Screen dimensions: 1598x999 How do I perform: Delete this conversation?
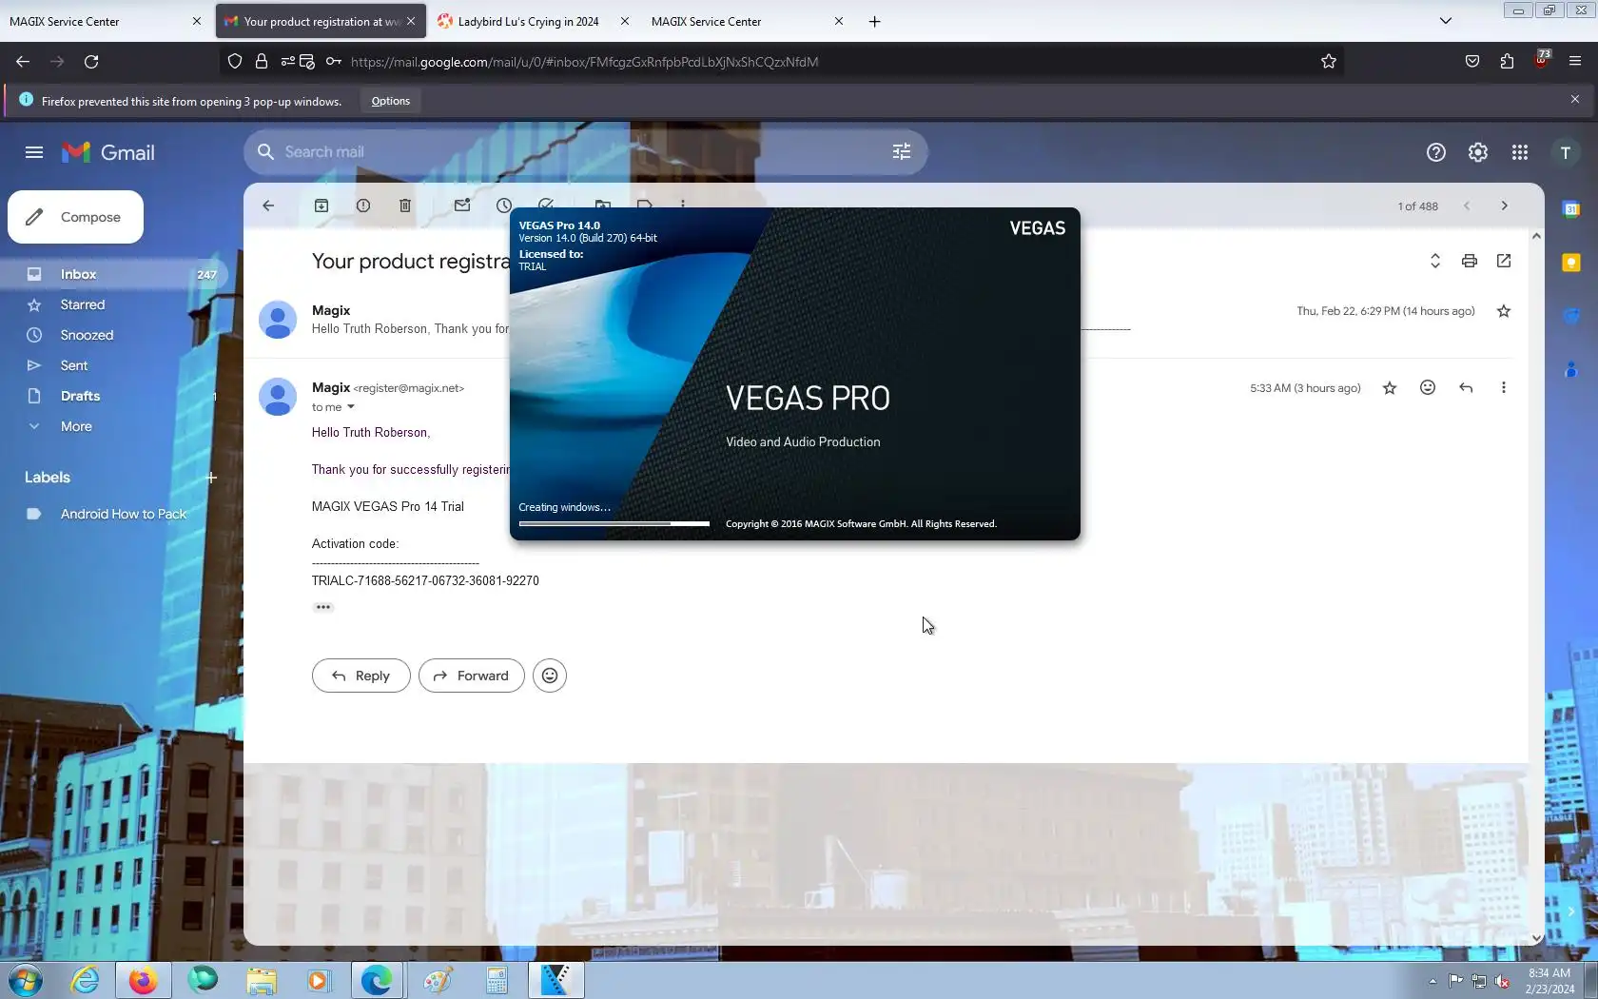click(405, 206)
